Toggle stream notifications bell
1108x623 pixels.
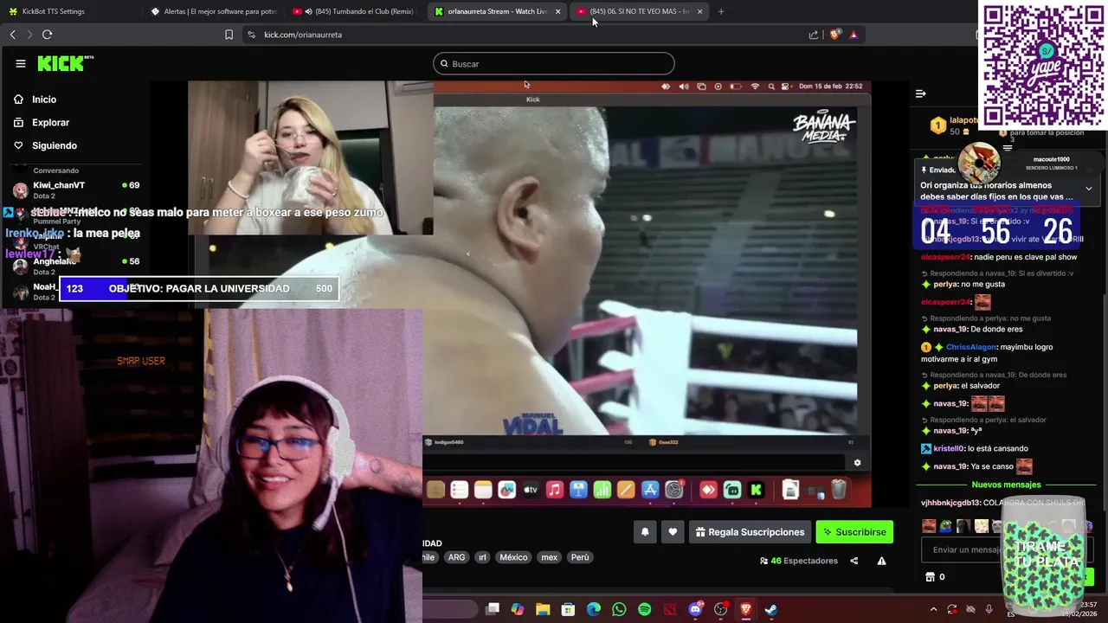pos(645,532)
